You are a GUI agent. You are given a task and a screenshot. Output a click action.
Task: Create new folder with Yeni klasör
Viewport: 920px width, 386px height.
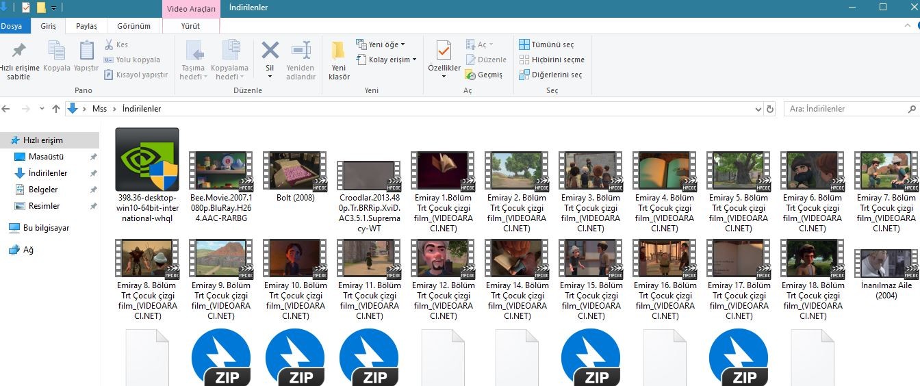339,60
